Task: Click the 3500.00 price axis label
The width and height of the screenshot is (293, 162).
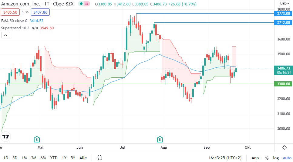Action: point(284,54)
